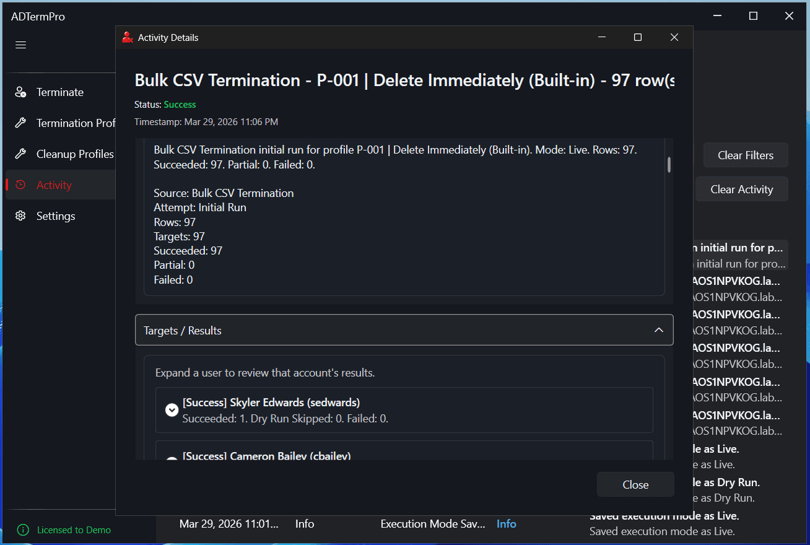Expand the Cameron Bailey result entry

point(172,458)
